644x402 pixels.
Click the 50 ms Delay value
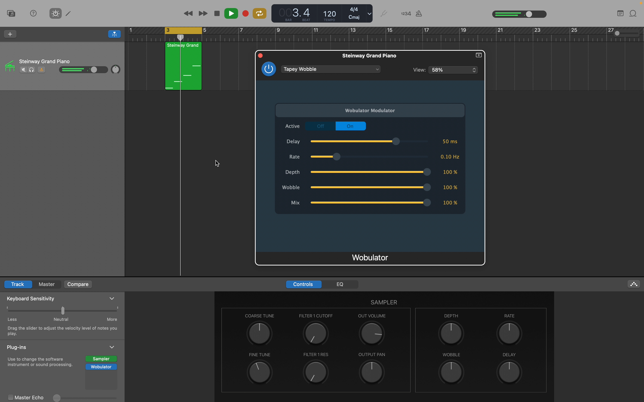pos(450,141)
